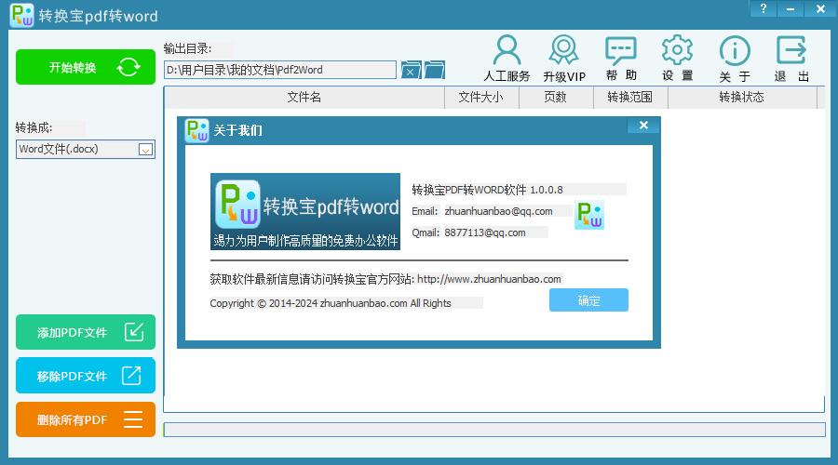The image size is (838, 465).
Task: Close the 关于我们 dialog with its X
Action: tap(643, 125)
